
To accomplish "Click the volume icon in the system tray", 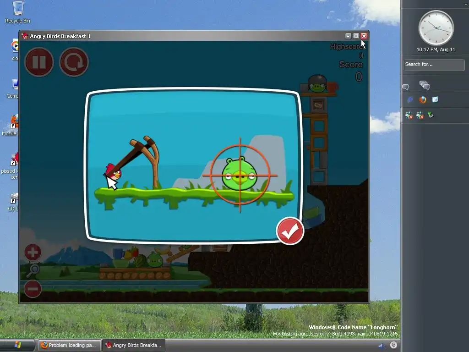I will tap(382, 346).
